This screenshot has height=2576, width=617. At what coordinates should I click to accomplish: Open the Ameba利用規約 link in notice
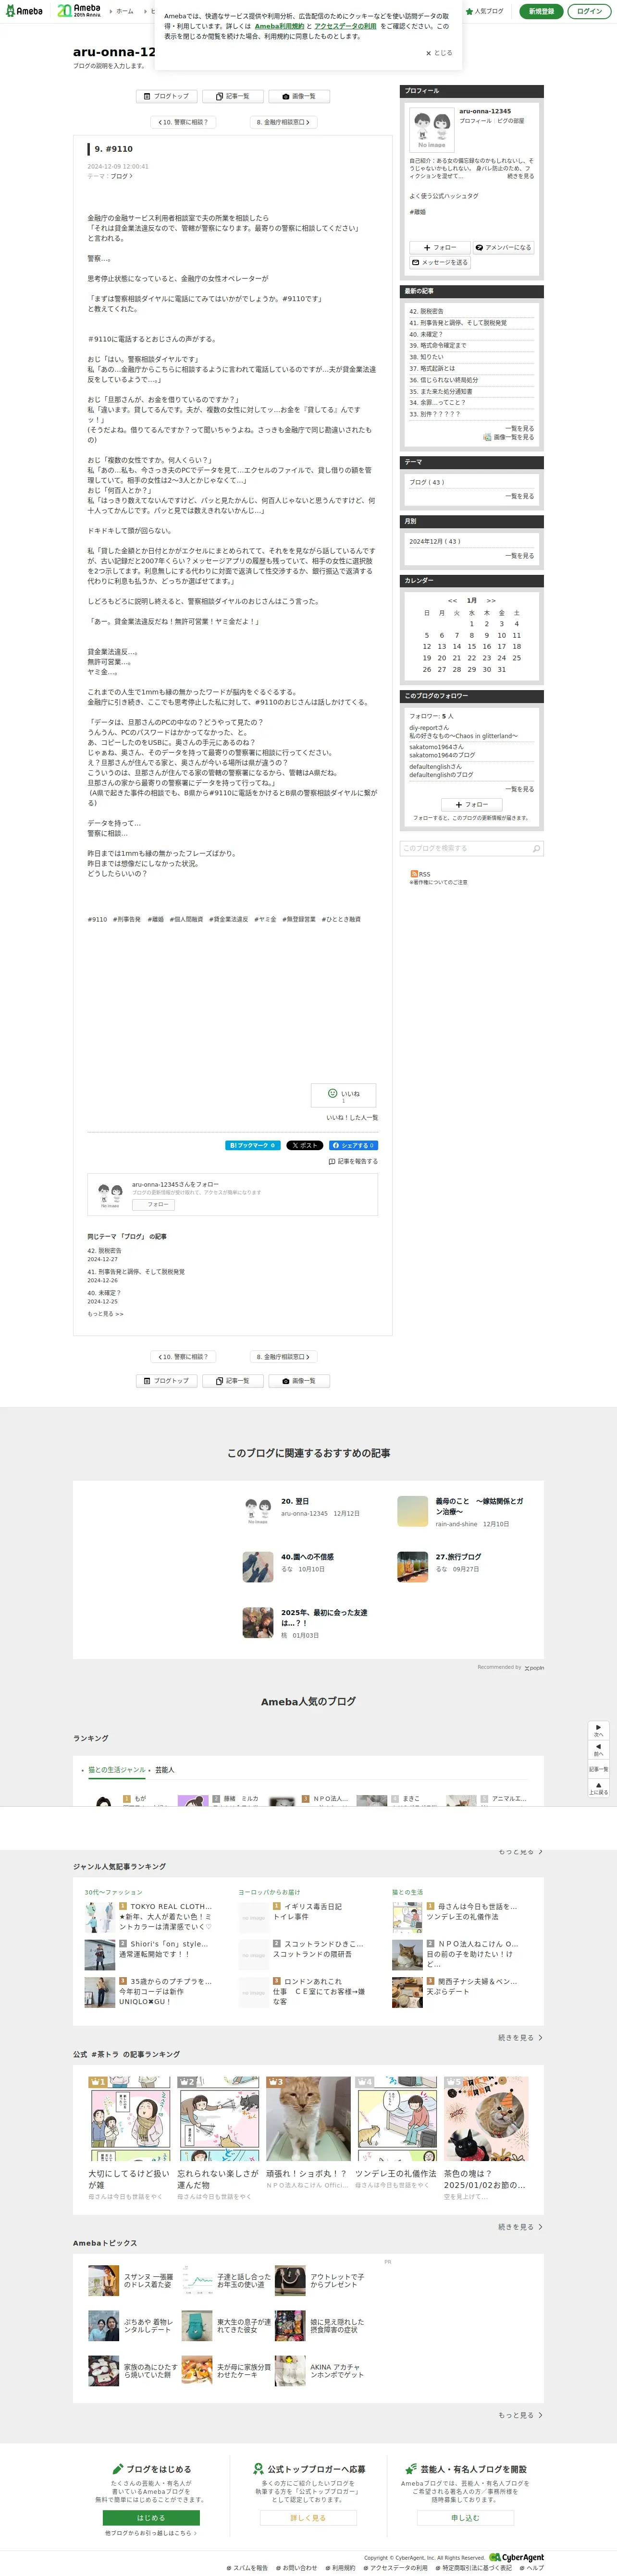(x=278, y=26)
